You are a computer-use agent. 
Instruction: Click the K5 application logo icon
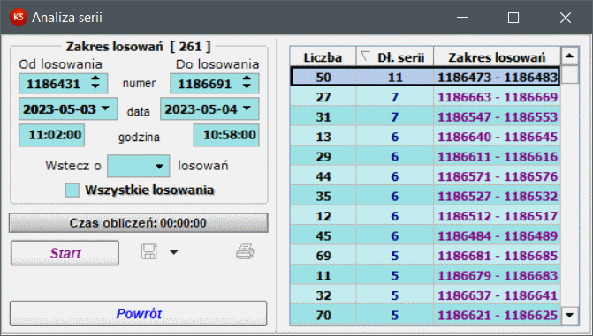18,17
